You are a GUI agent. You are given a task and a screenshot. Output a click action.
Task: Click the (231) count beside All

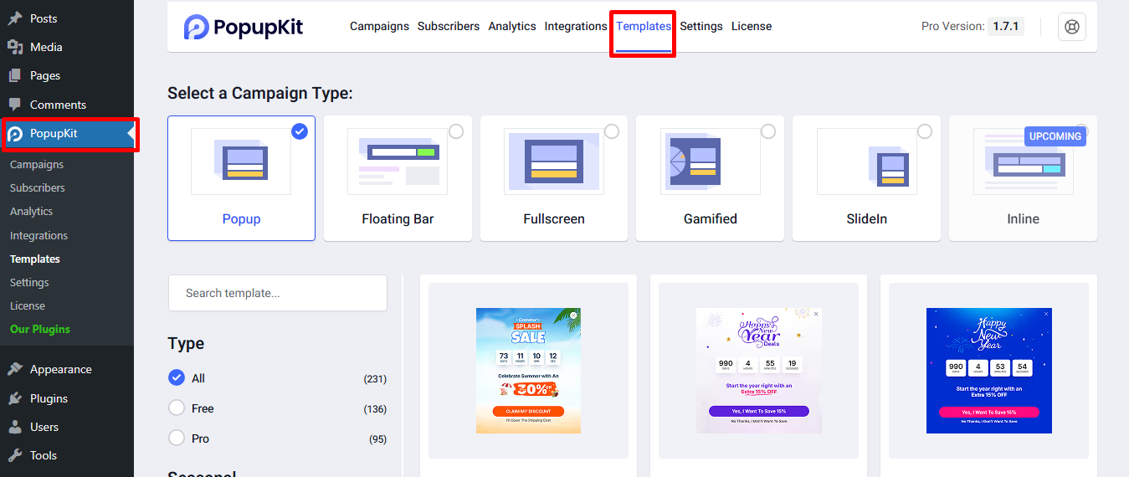click(375, 379)
